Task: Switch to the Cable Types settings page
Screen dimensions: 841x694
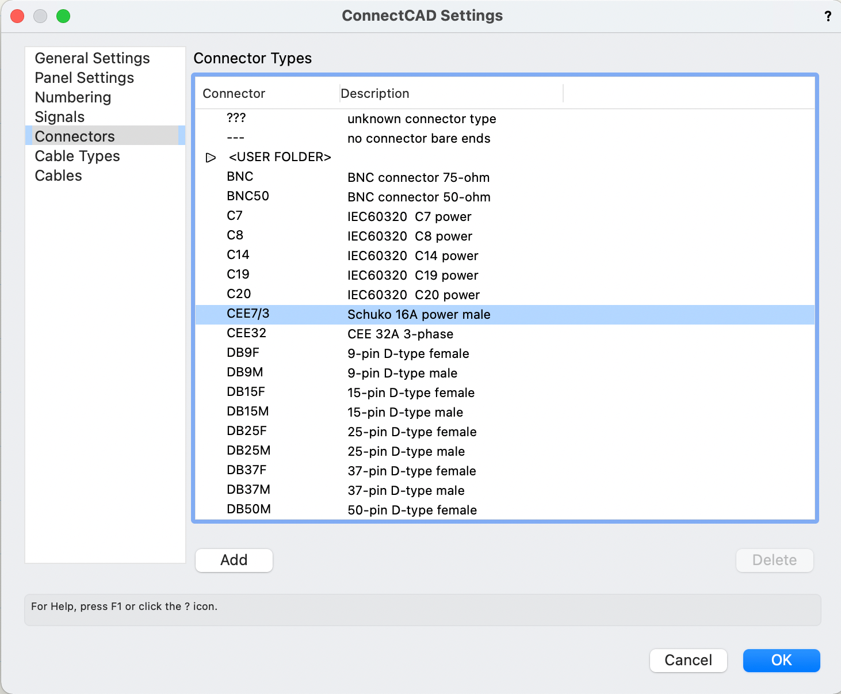Action: (77, 155)
